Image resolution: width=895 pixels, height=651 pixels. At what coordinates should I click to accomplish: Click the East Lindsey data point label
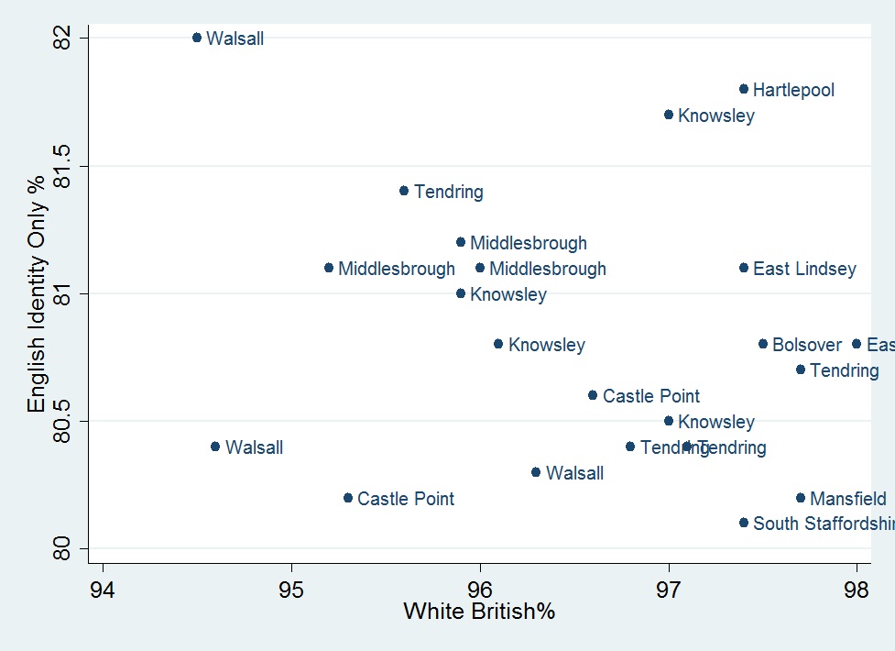[804, 269]
